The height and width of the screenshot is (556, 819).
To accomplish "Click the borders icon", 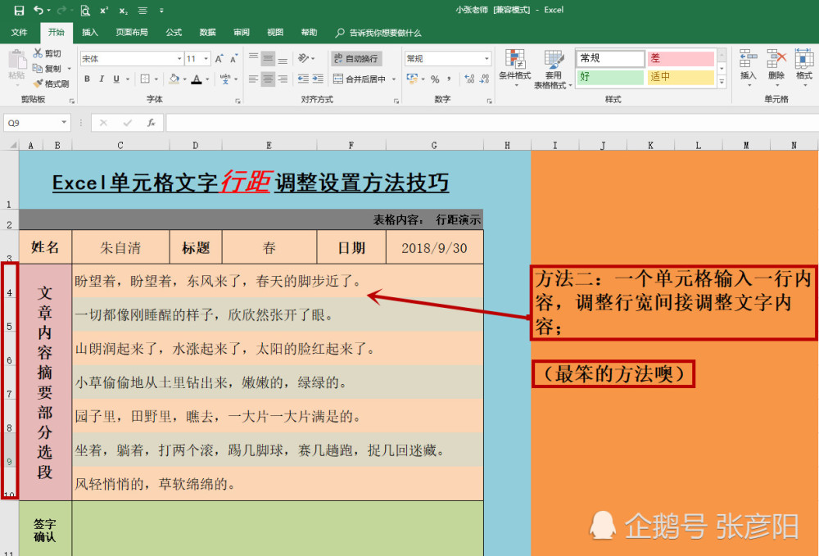I will (145, 79).
